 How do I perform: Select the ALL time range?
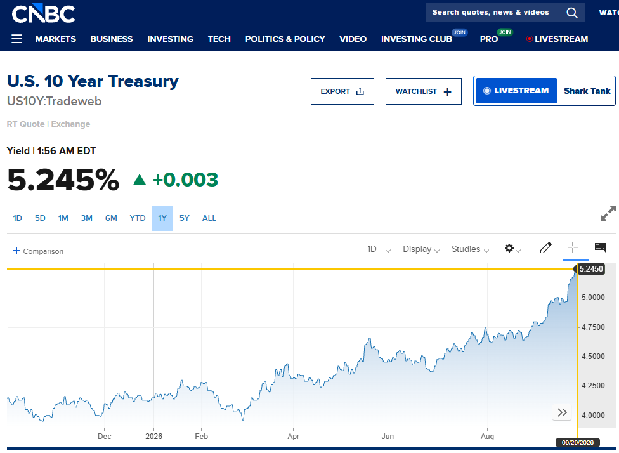click(x=209, y=218)
